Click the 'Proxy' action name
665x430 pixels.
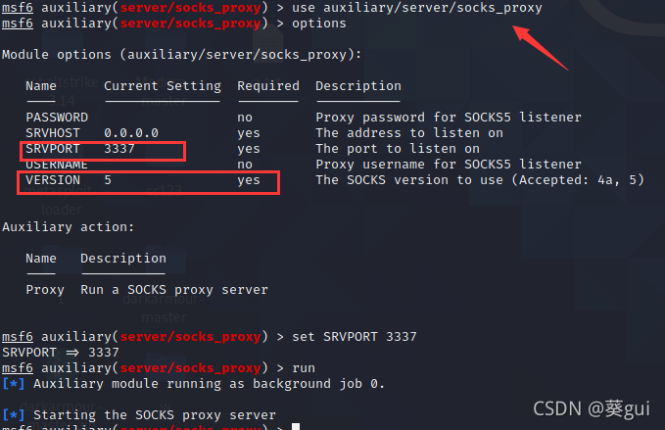[x=45, y=290]
